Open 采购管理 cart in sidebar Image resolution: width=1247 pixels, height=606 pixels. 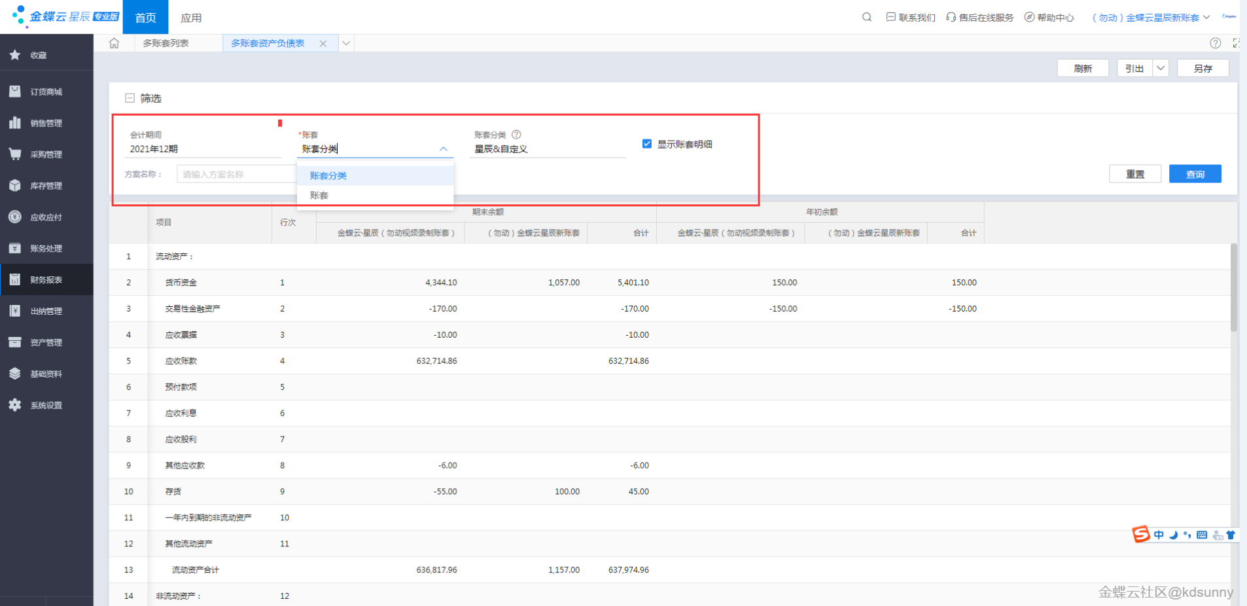[46, 154]
